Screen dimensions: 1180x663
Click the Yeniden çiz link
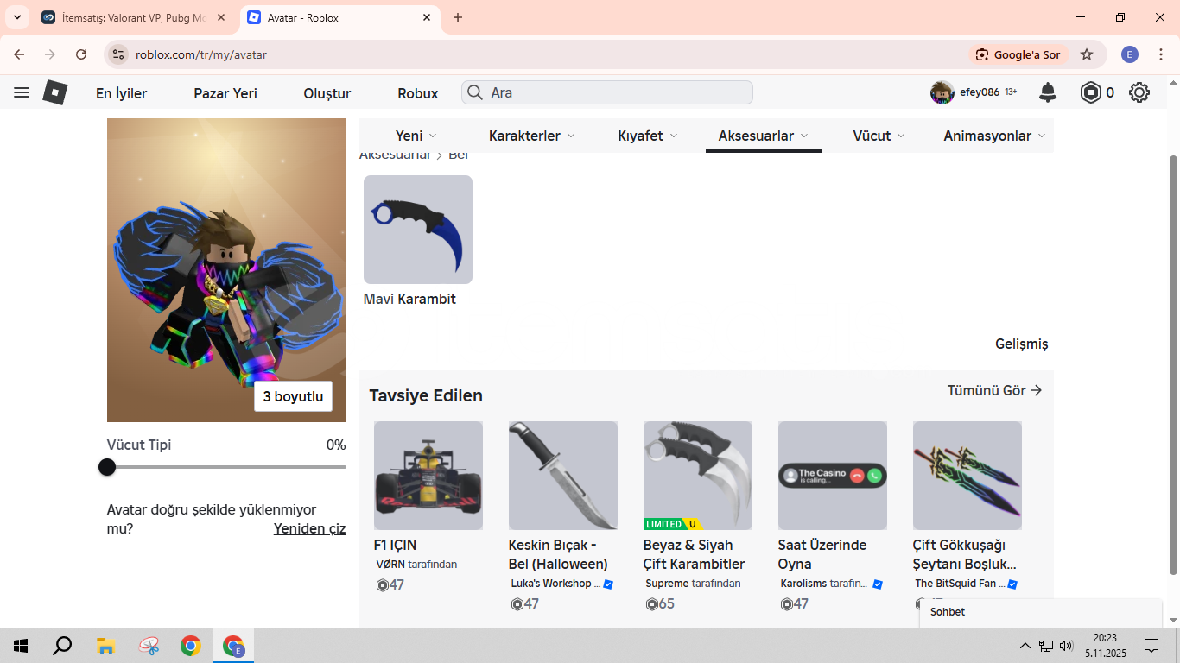coord(310,528)
